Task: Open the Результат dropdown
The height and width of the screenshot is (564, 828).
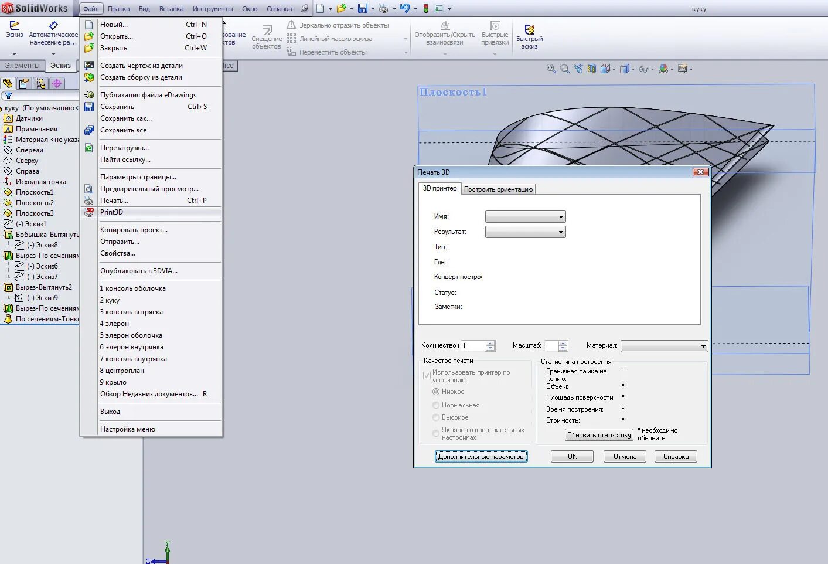Action: click(x=526, y=232)
